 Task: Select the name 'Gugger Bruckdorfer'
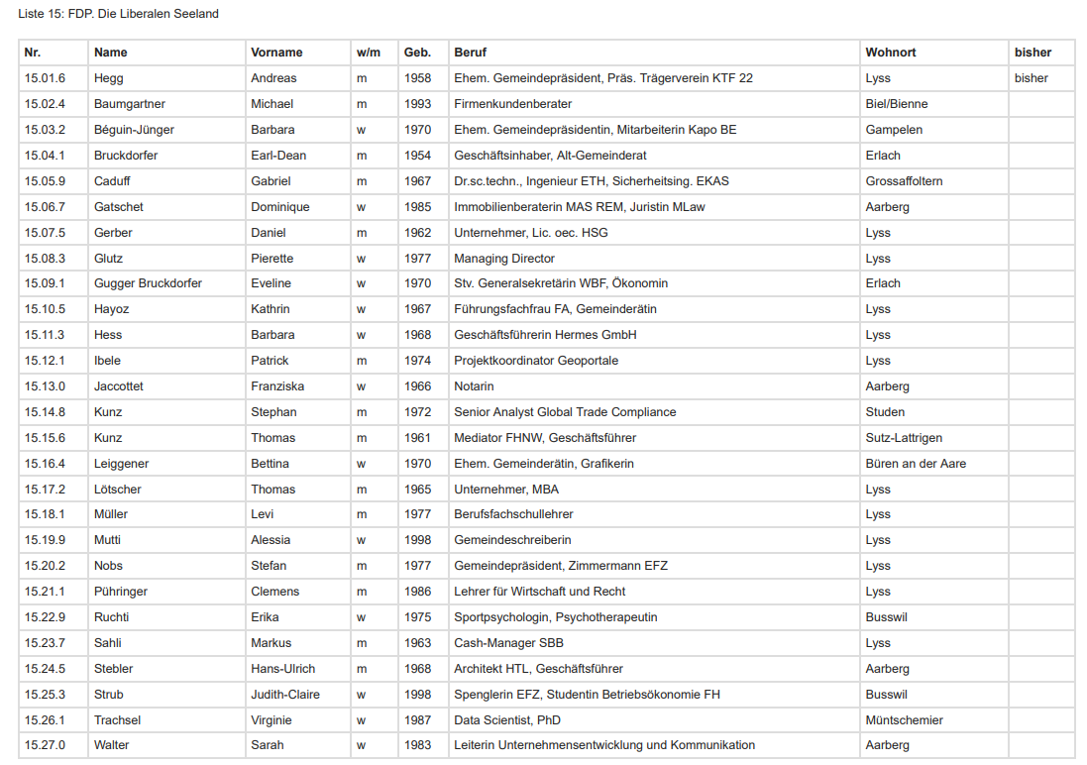(148, 283)
